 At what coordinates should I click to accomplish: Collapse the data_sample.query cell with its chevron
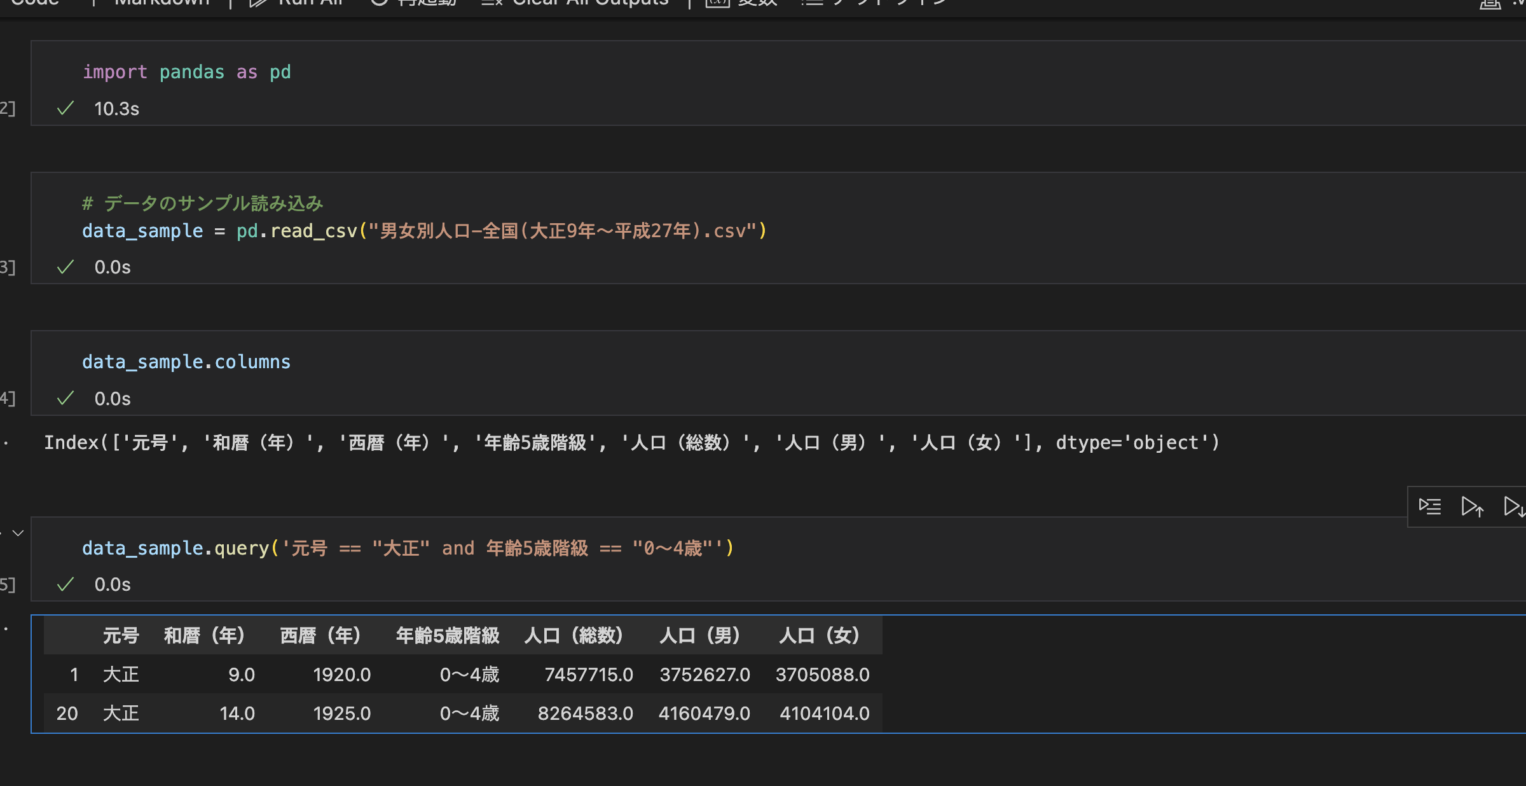17,533
